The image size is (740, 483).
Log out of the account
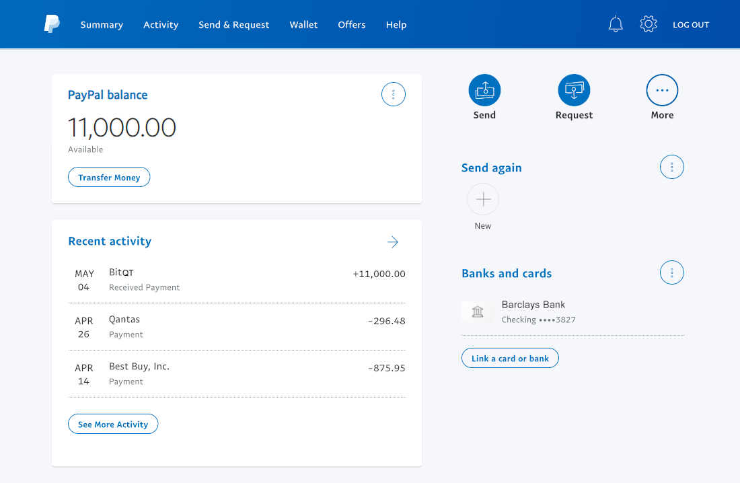pyautogui.click(x=691, y=25)
